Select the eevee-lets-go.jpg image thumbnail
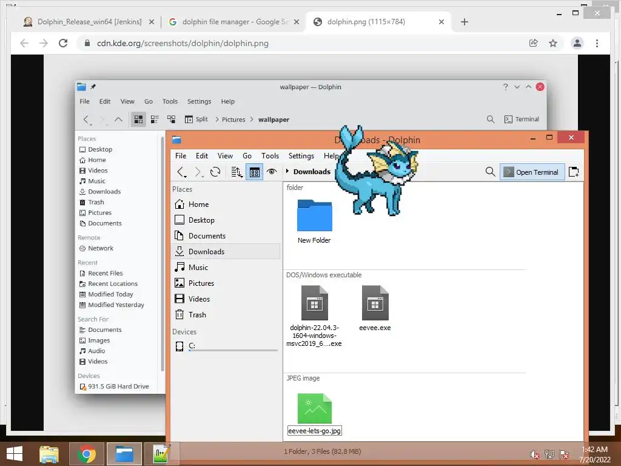 pos(315,408)
